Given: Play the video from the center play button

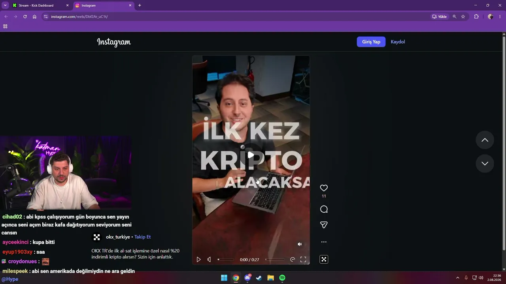Looking at the screenshot, I should 251,155.
